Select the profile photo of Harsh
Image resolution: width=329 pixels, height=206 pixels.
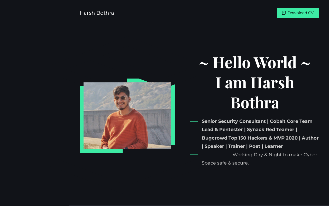pyautogui.click(x=127, y=116)
